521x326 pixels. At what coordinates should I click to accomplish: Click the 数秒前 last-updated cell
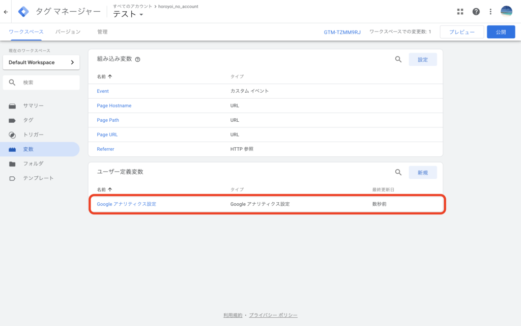379,204
